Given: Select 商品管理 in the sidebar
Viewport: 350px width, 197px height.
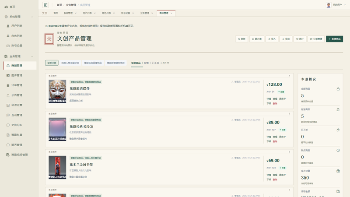Looking at the screenshot, I should [20, 65].
